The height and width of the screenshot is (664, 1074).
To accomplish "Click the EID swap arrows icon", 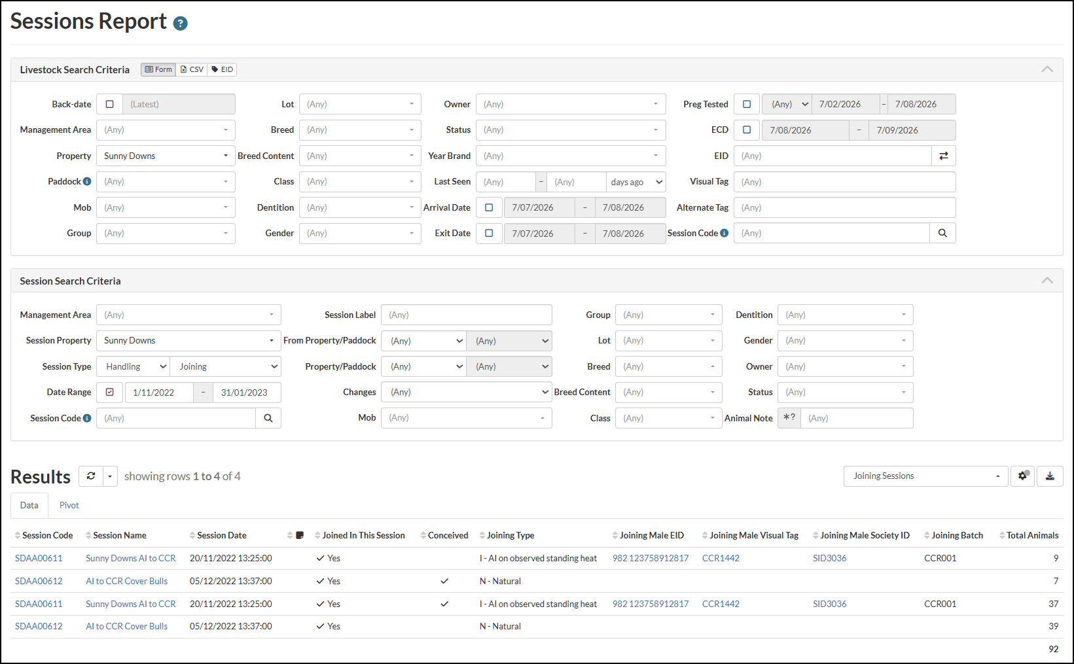I will click(943, 156).
